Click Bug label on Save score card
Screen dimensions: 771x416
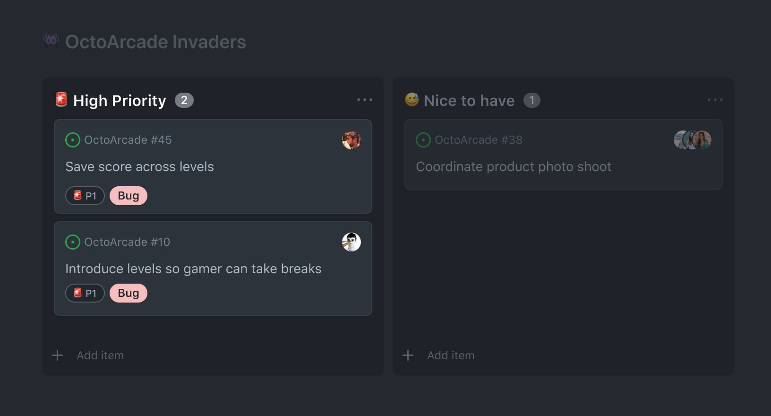tap(128, 196)
